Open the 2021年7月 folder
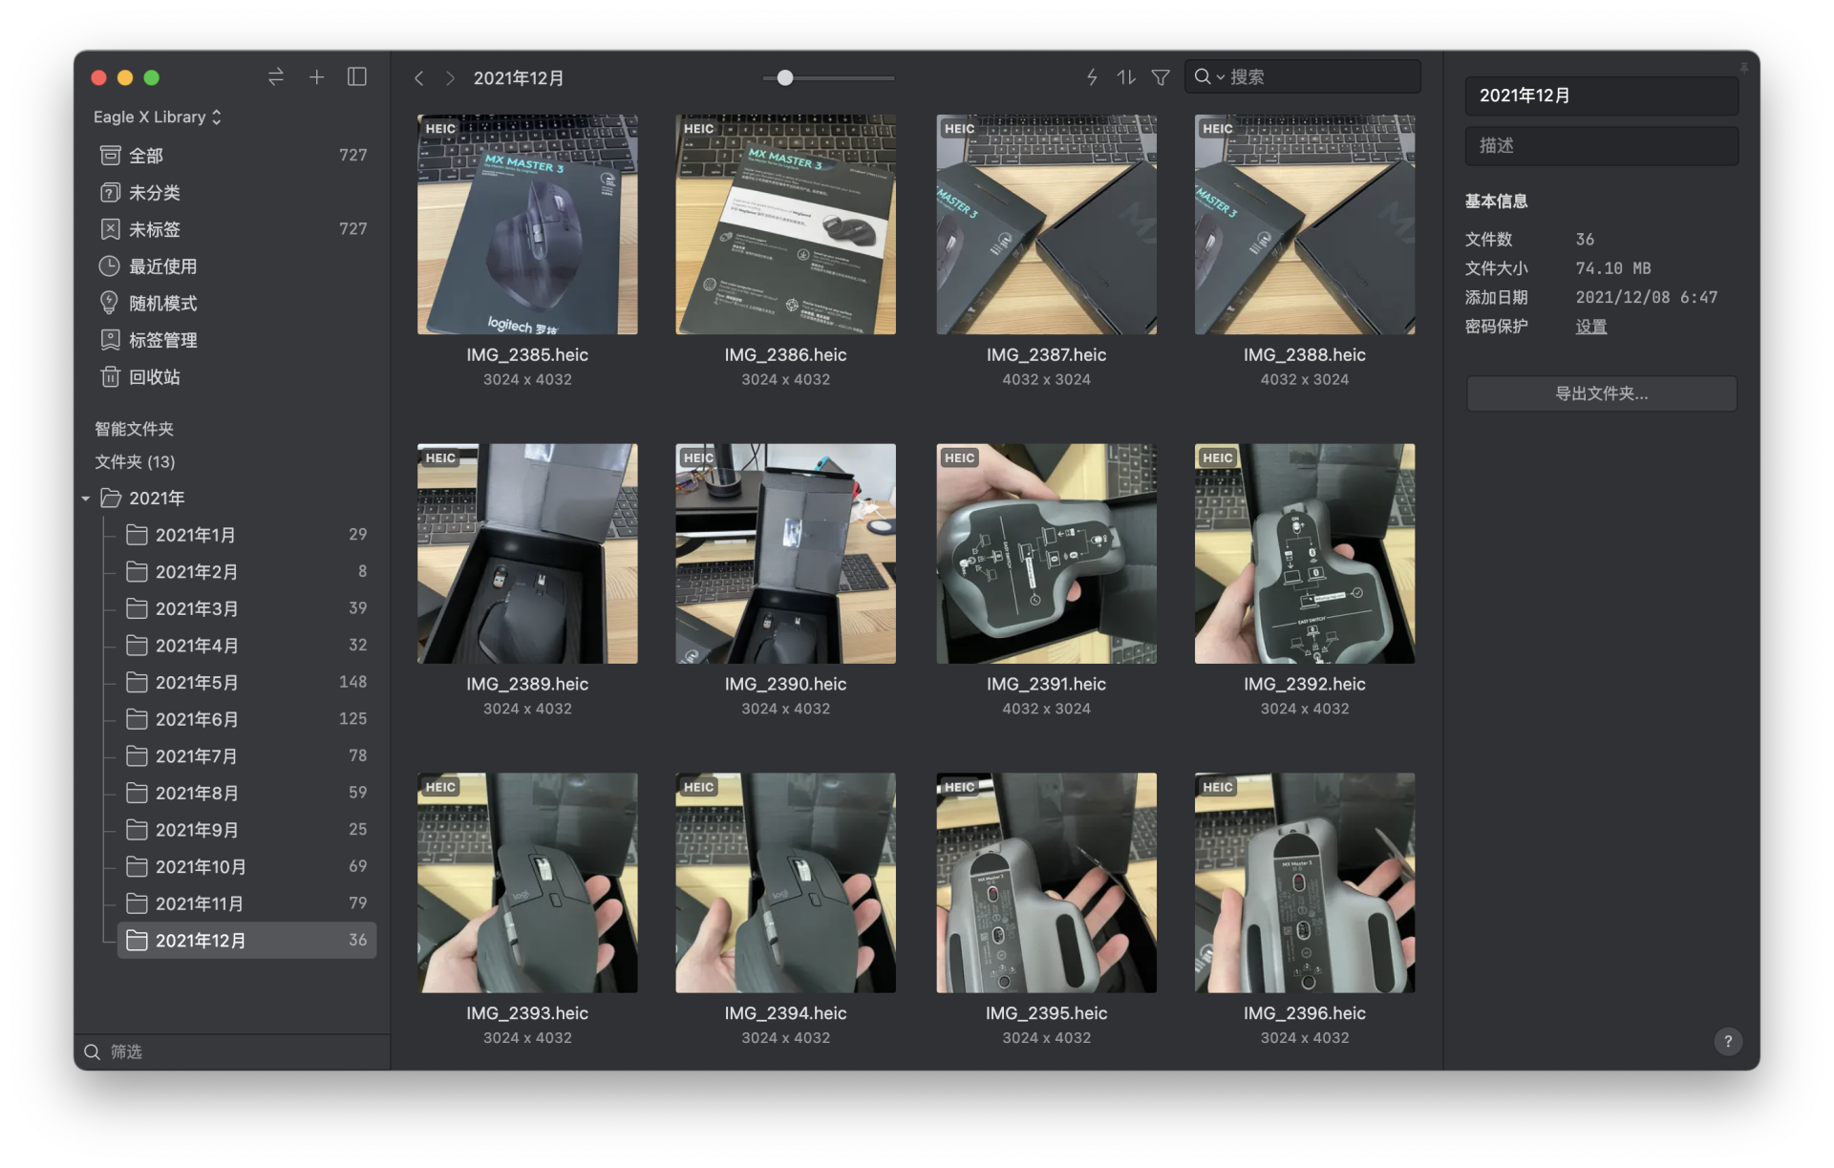1834x1168 pixels. (x=246, y=755)
